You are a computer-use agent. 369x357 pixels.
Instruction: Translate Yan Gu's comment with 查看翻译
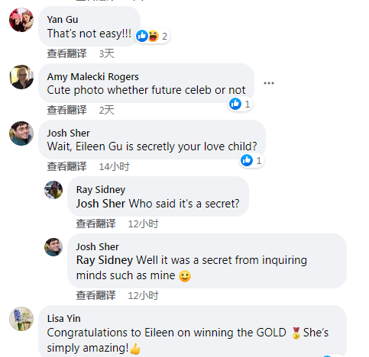[66, 53]
